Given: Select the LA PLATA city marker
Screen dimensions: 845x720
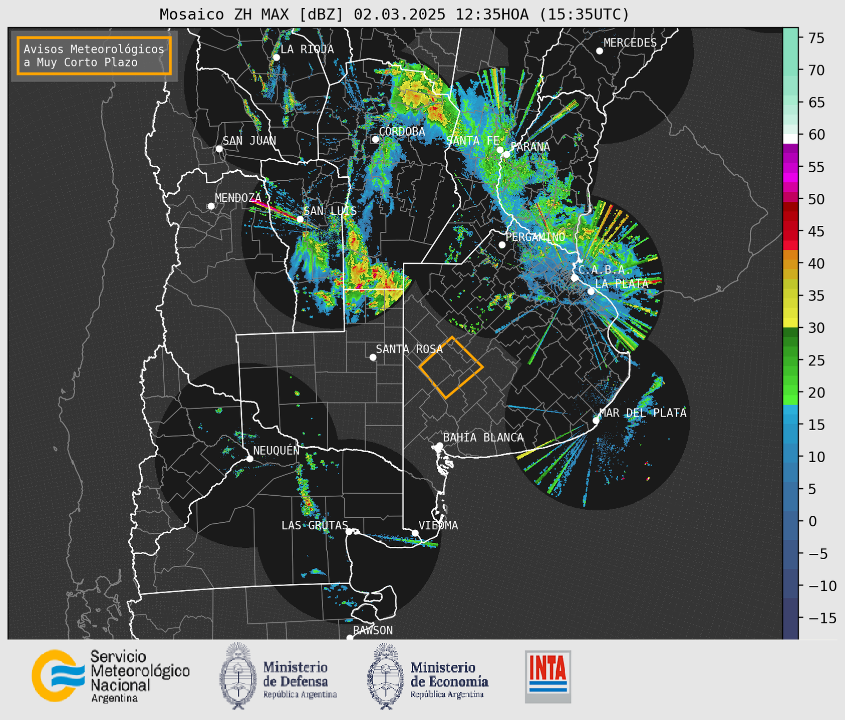Looking at the screenshot, I should (591, 291).
